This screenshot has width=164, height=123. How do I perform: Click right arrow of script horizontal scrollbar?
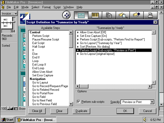point(150,86)
